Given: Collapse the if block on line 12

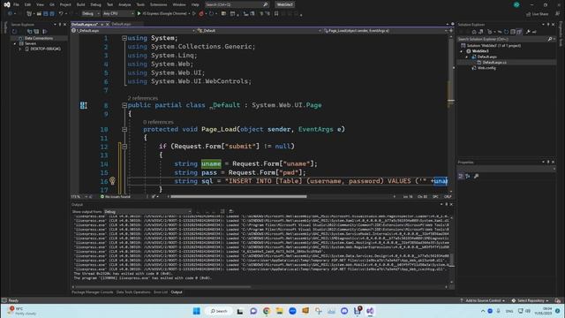Looking at the screenshot, I should tap(124, 147).
